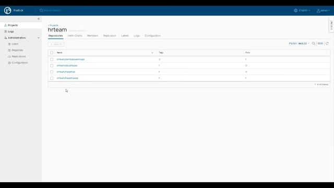Click the Search Harbor input field
334x188 pixels.
(52, 10)
